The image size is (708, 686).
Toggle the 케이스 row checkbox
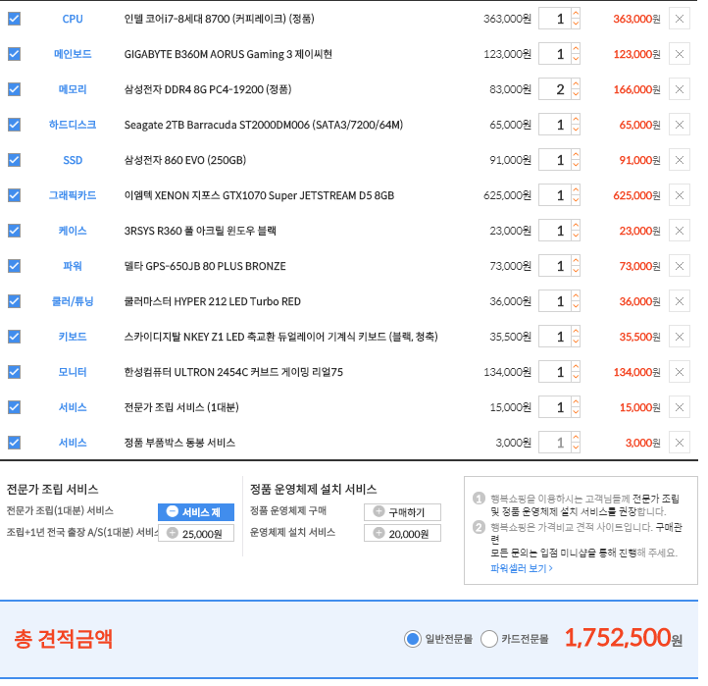click(14, 231)
